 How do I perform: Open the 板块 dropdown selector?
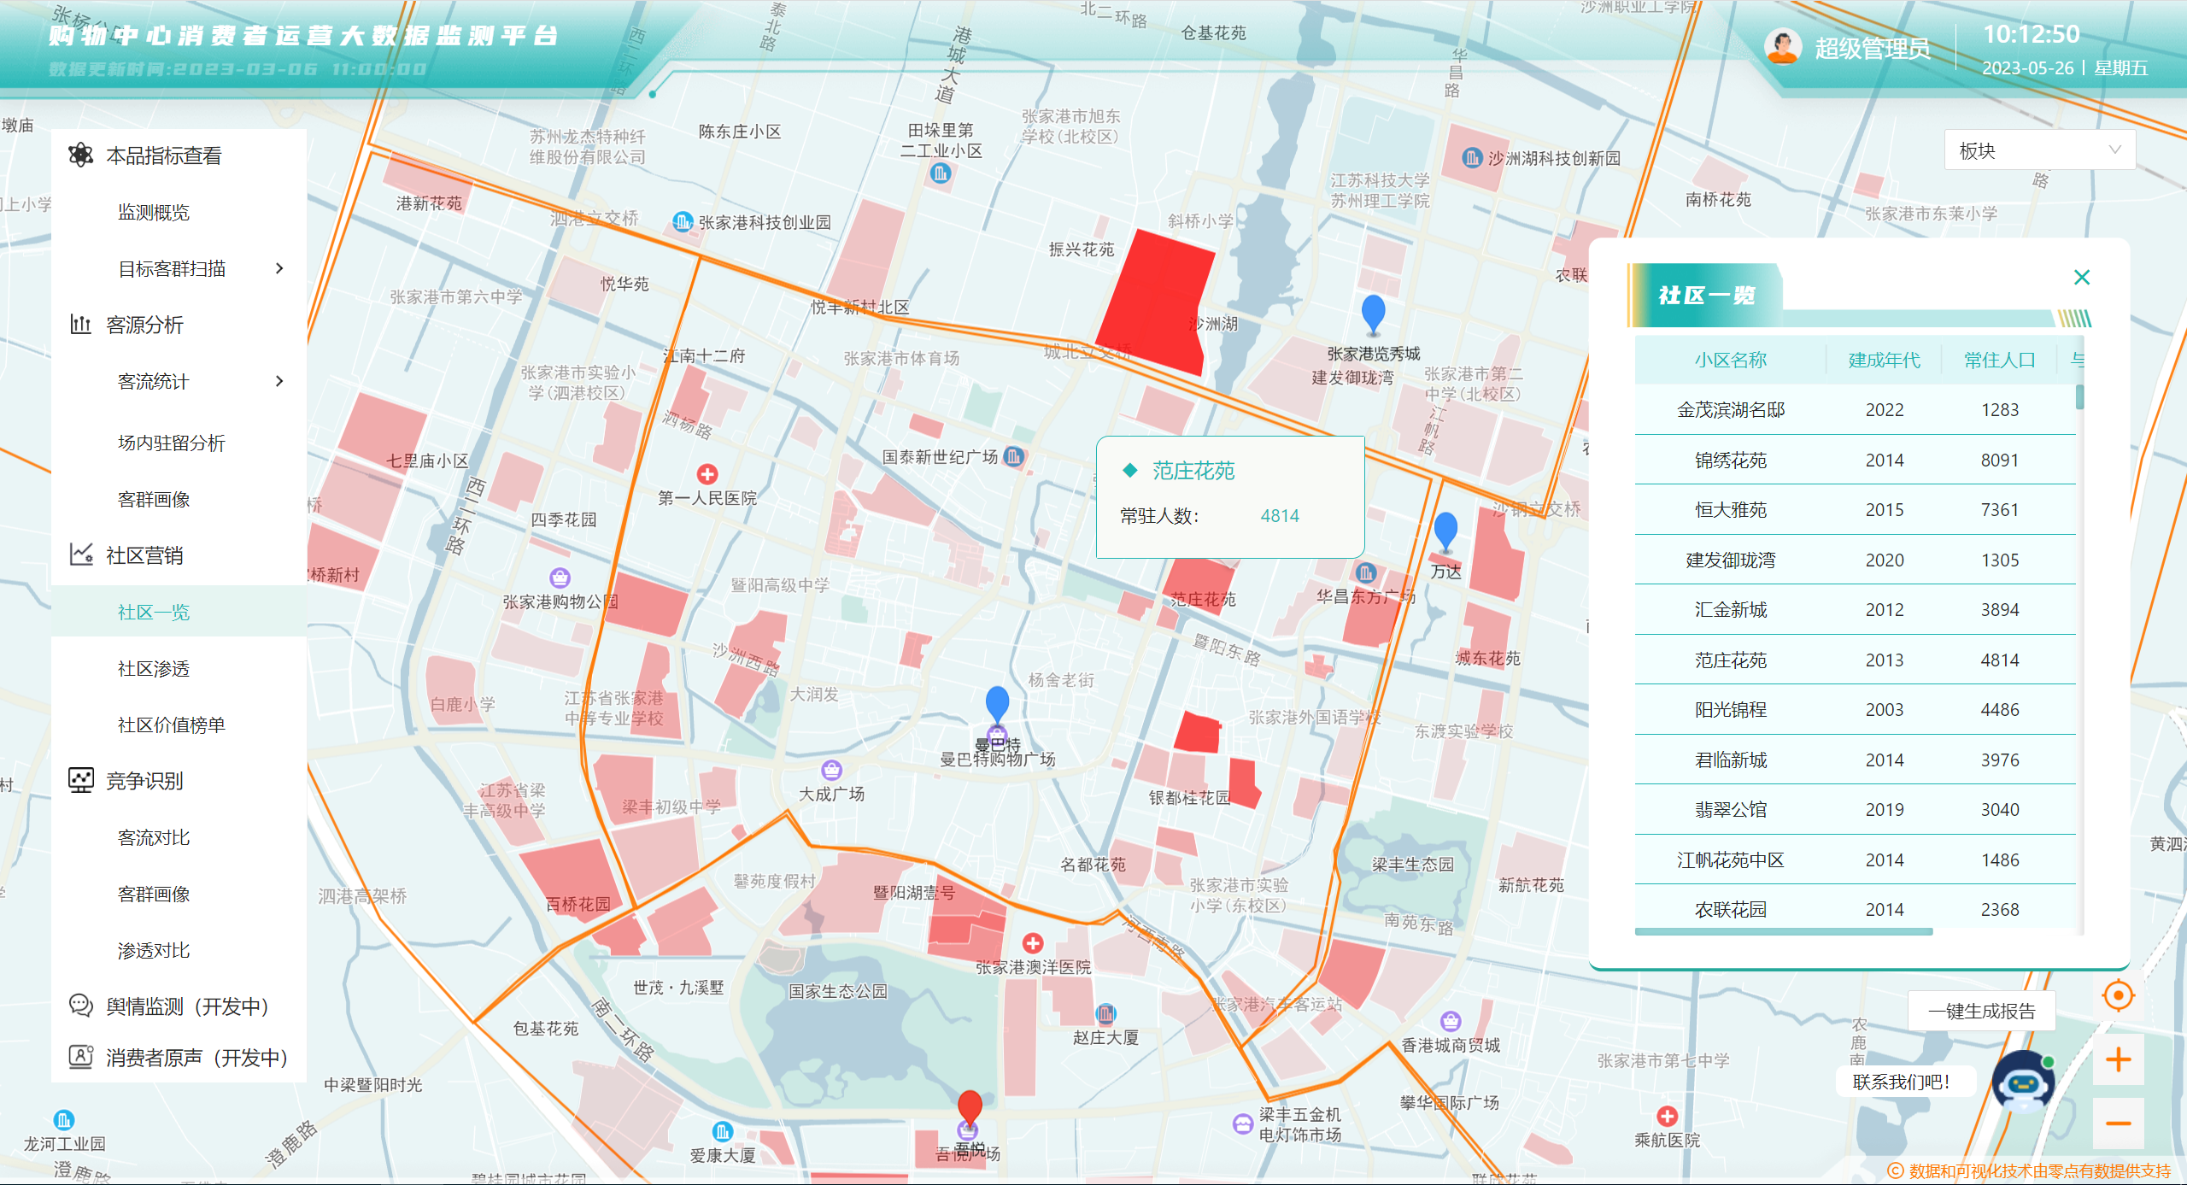pyautogui.click(x=2039, y=150)
